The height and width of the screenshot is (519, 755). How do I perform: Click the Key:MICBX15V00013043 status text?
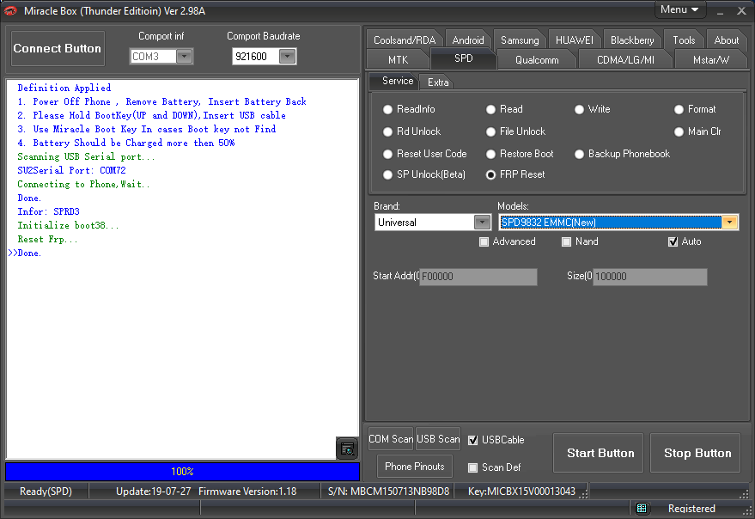tap(521, 492)
